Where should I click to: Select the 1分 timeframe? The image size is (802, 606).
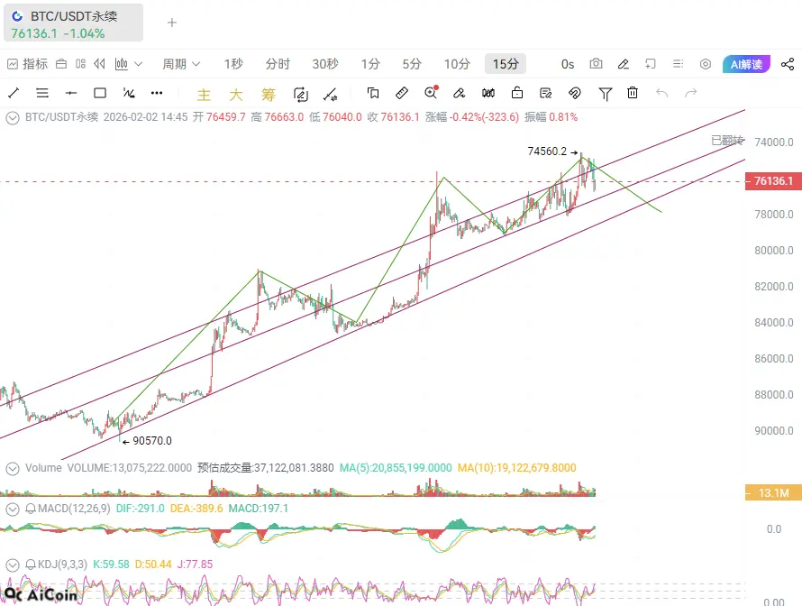[x=370, y=64]
